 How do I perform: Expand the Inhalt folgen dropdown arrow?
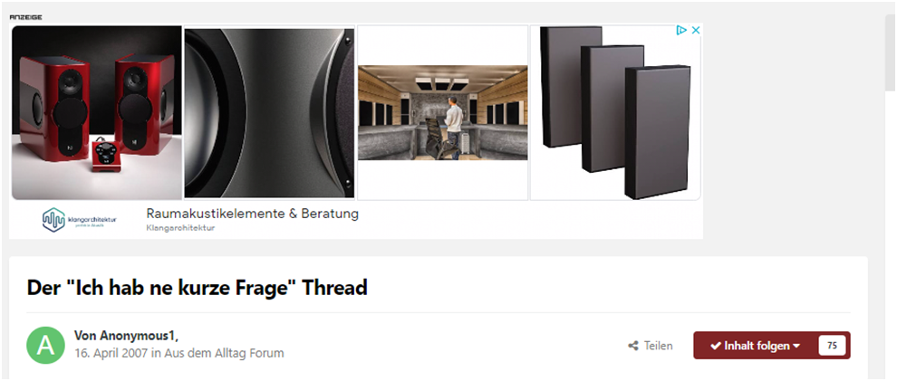796,346
